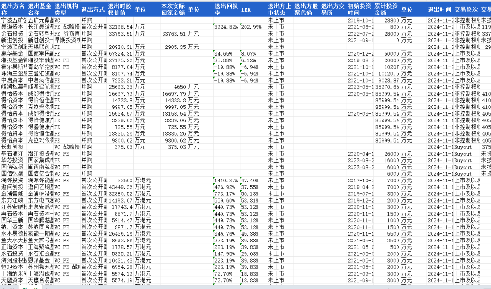491x289 pixels.
Task: Click the 晨道资本 name cell
Action: (x=13, y=27)
